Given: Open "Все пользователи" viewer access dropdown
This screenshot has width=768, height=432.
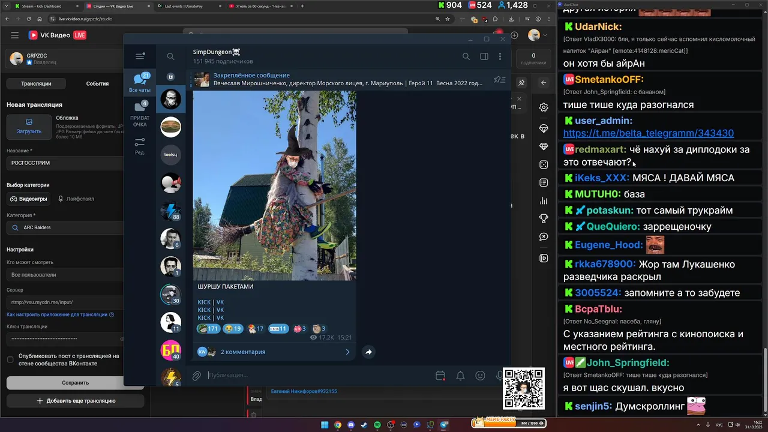Looking at the screenshot, I should coord(65,274).
